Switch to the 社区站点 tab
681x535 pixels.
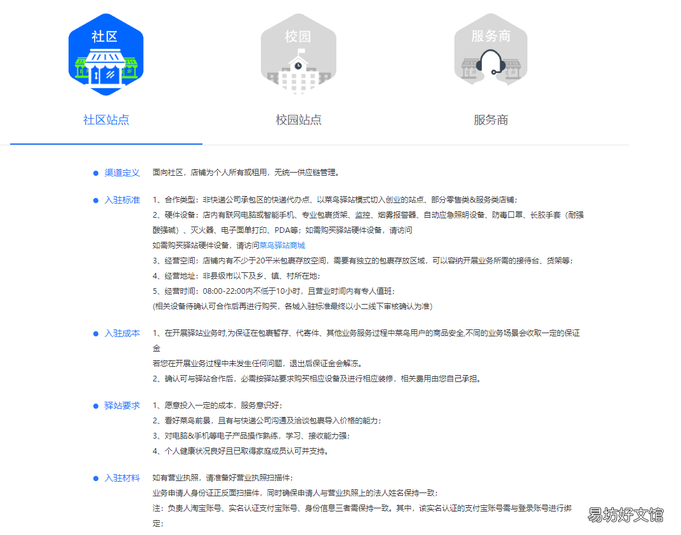pyautogui.click(x=106, y=120)
